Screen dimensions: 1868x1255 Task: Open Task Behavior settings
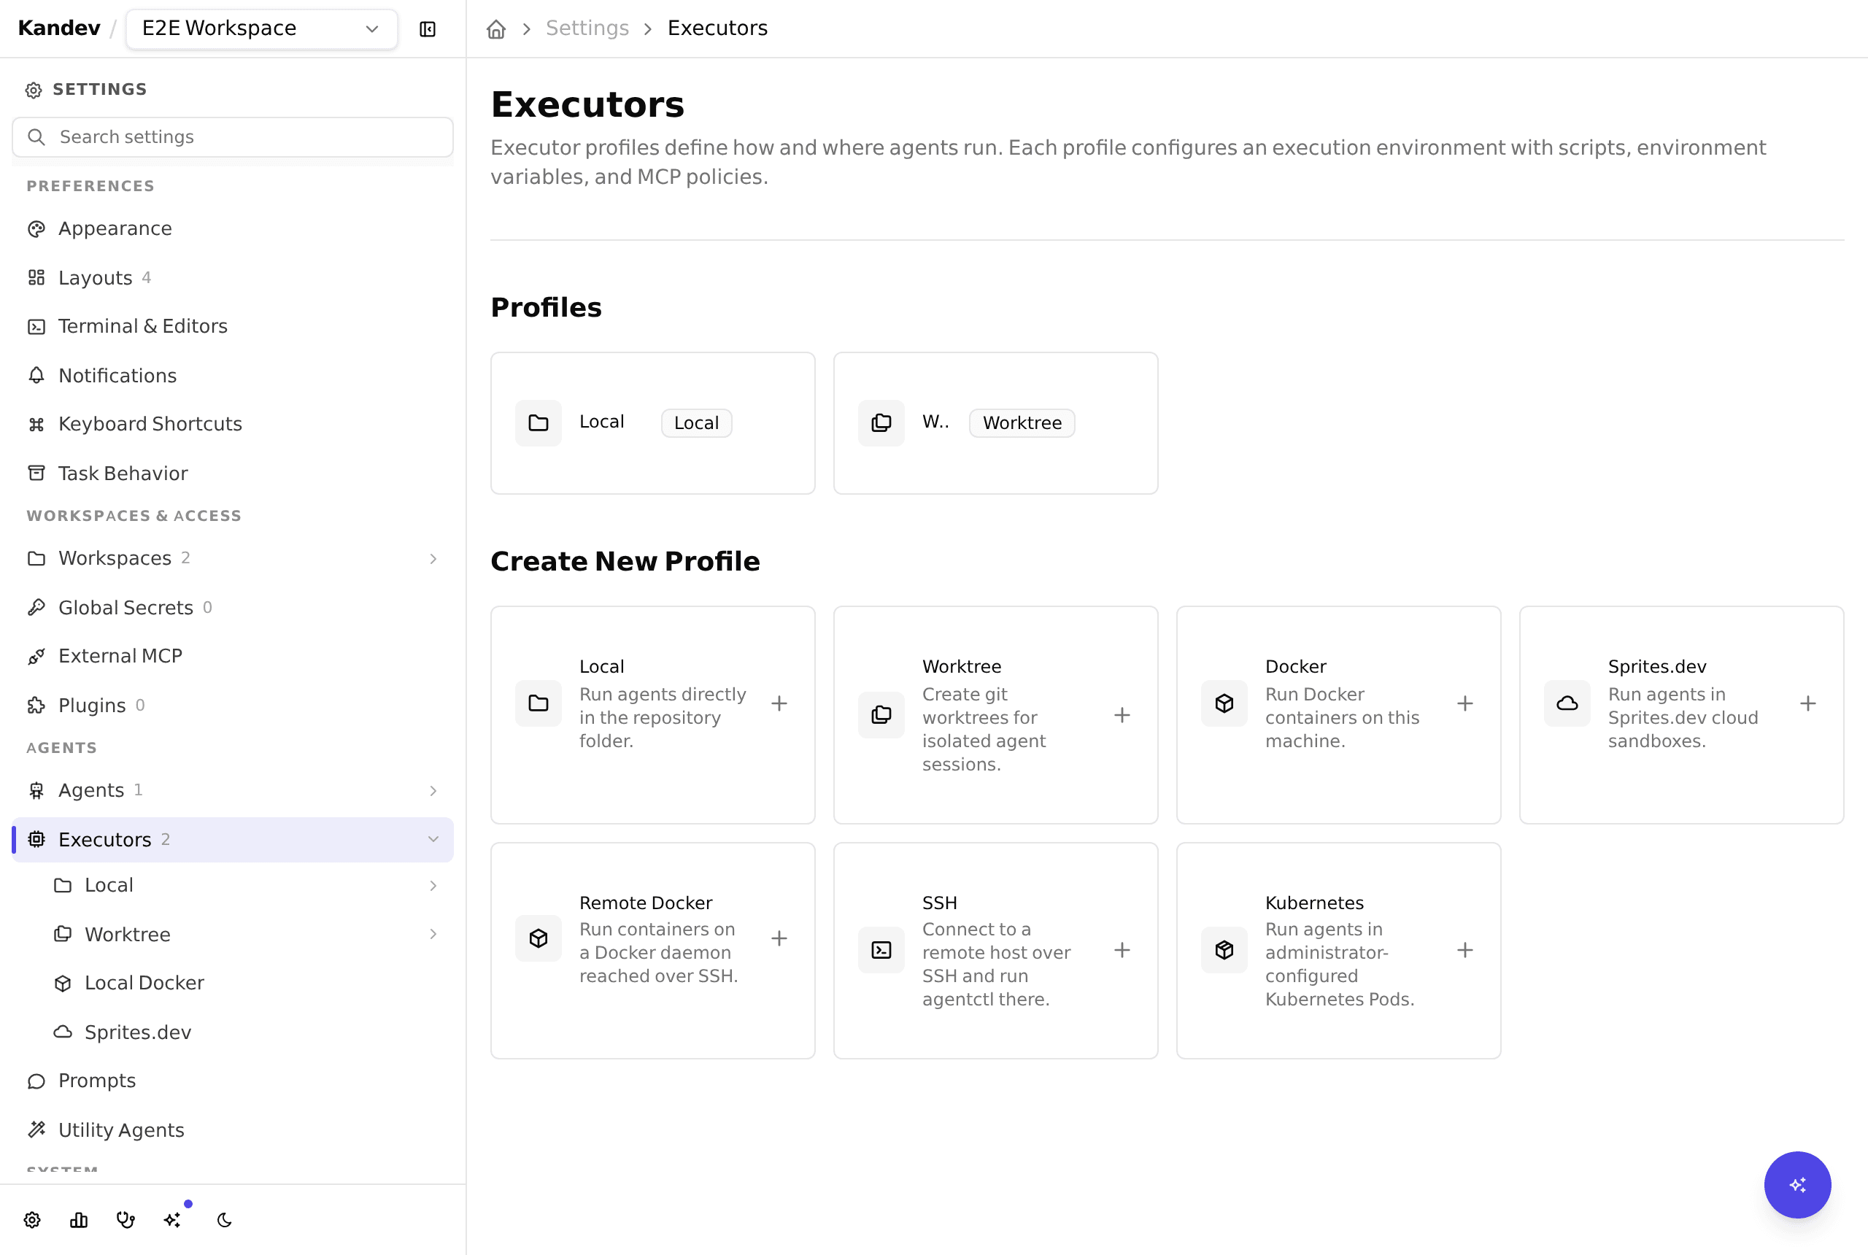[233, 473]
